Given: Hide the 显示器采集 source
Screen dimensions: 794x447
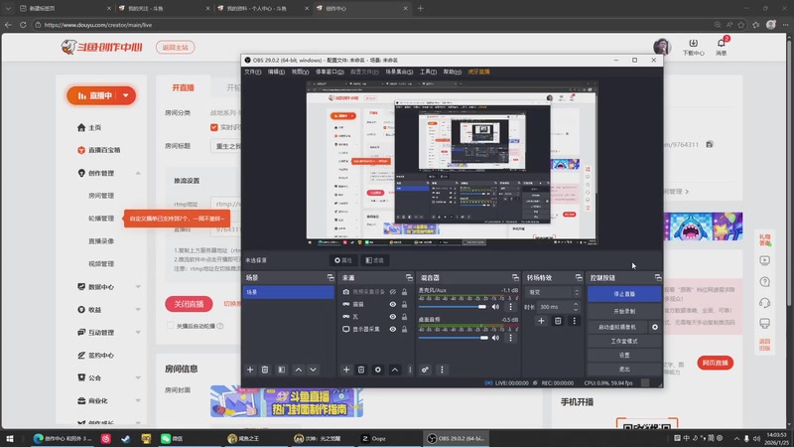Looking at the screenshot, I should point(392,329).
